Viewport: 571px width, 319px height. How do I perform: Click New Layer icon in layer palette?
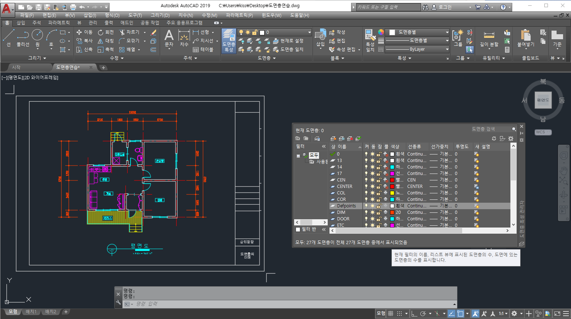[x=333, y=139]
